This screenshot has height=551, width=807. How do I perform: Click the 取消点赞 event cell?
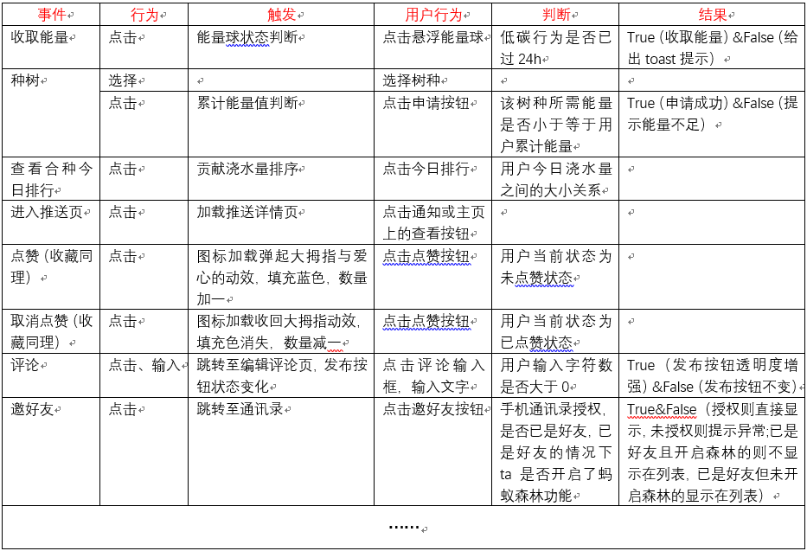[x=51, y=331]
